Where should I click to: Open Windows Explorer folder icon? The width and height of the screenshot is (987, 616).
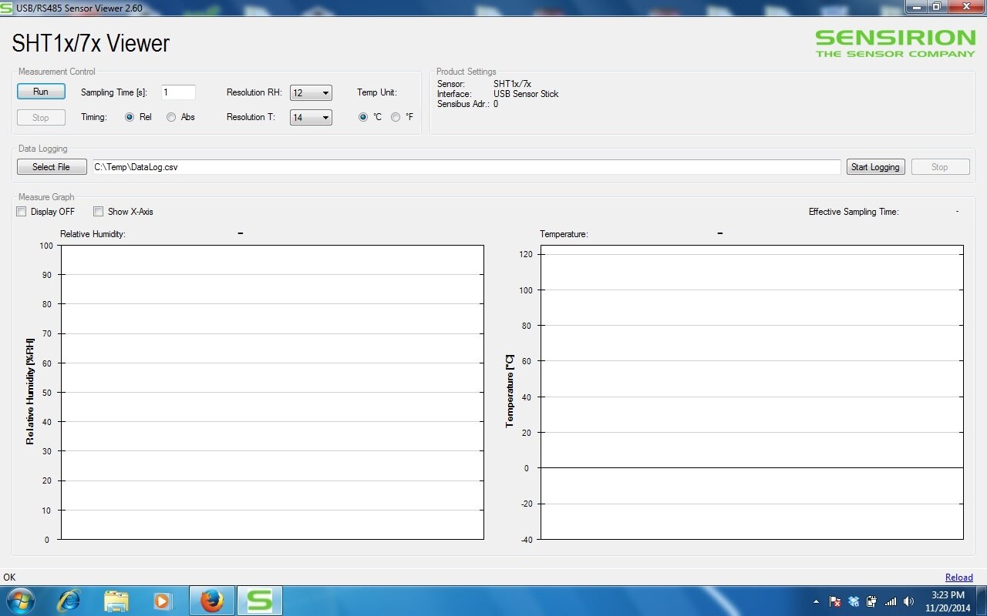[x=116, y=601]
